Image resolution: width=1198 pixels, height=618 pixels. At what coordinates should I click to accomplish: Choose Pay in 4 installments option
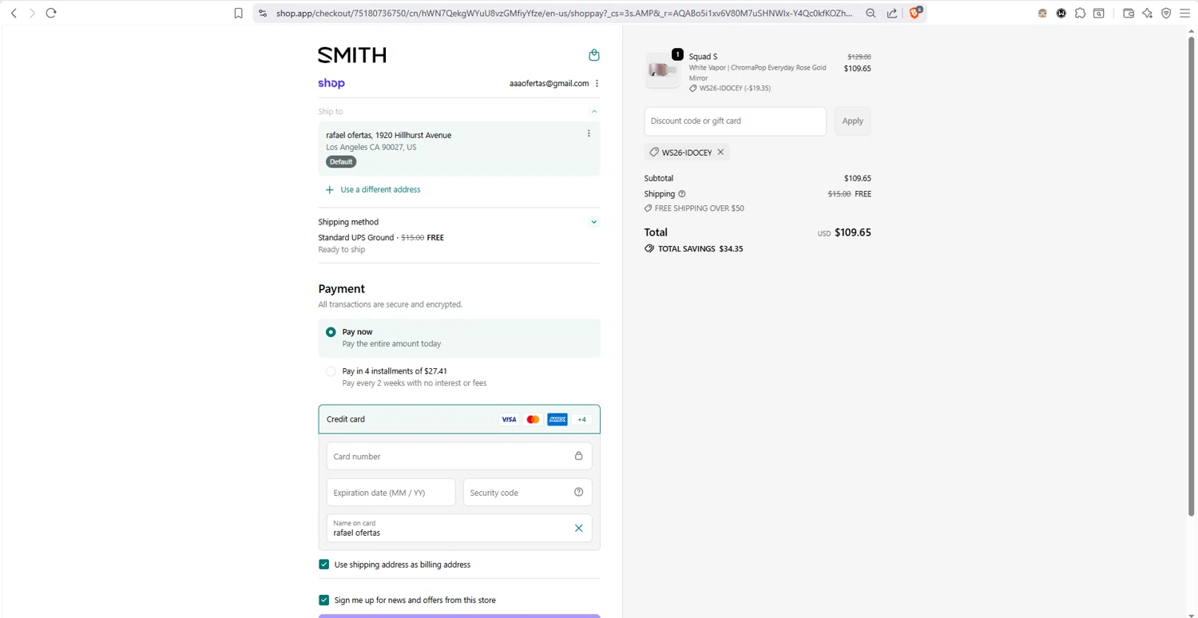(331, 371)
